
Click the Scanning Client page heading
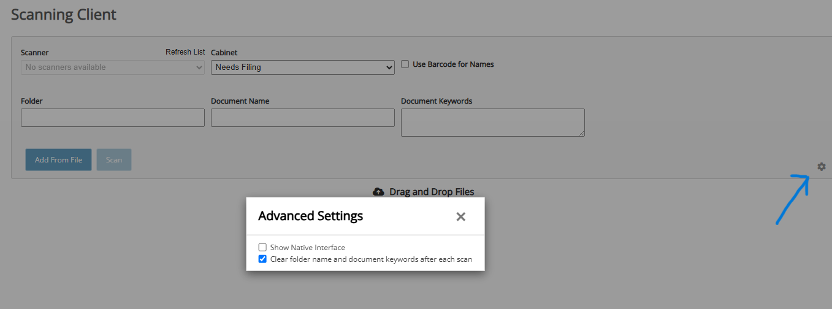click(x=64, y=15)
